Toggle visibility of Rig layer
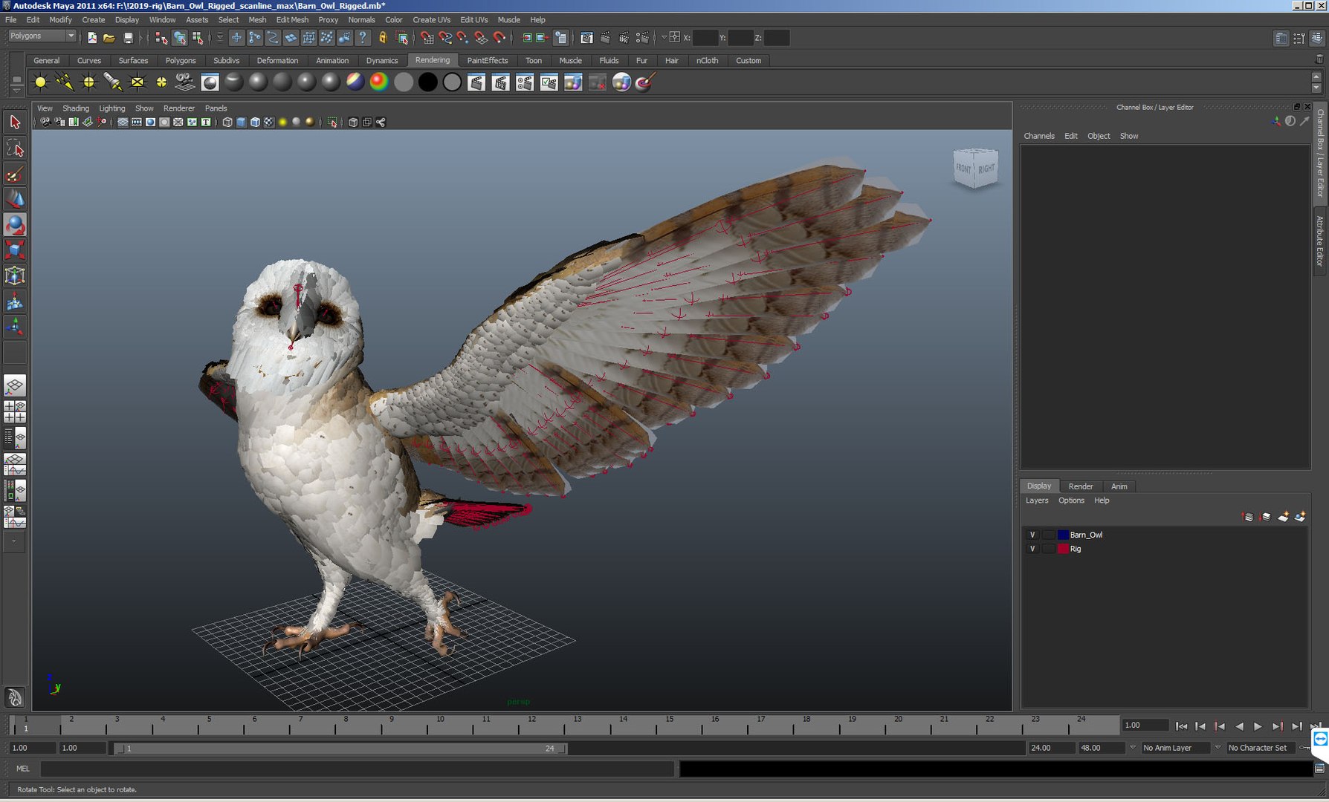The height and width of the screenshot is (802, 1329). [1032, 549]
